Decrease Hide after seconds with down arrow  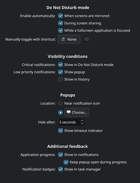pos(82,124)
